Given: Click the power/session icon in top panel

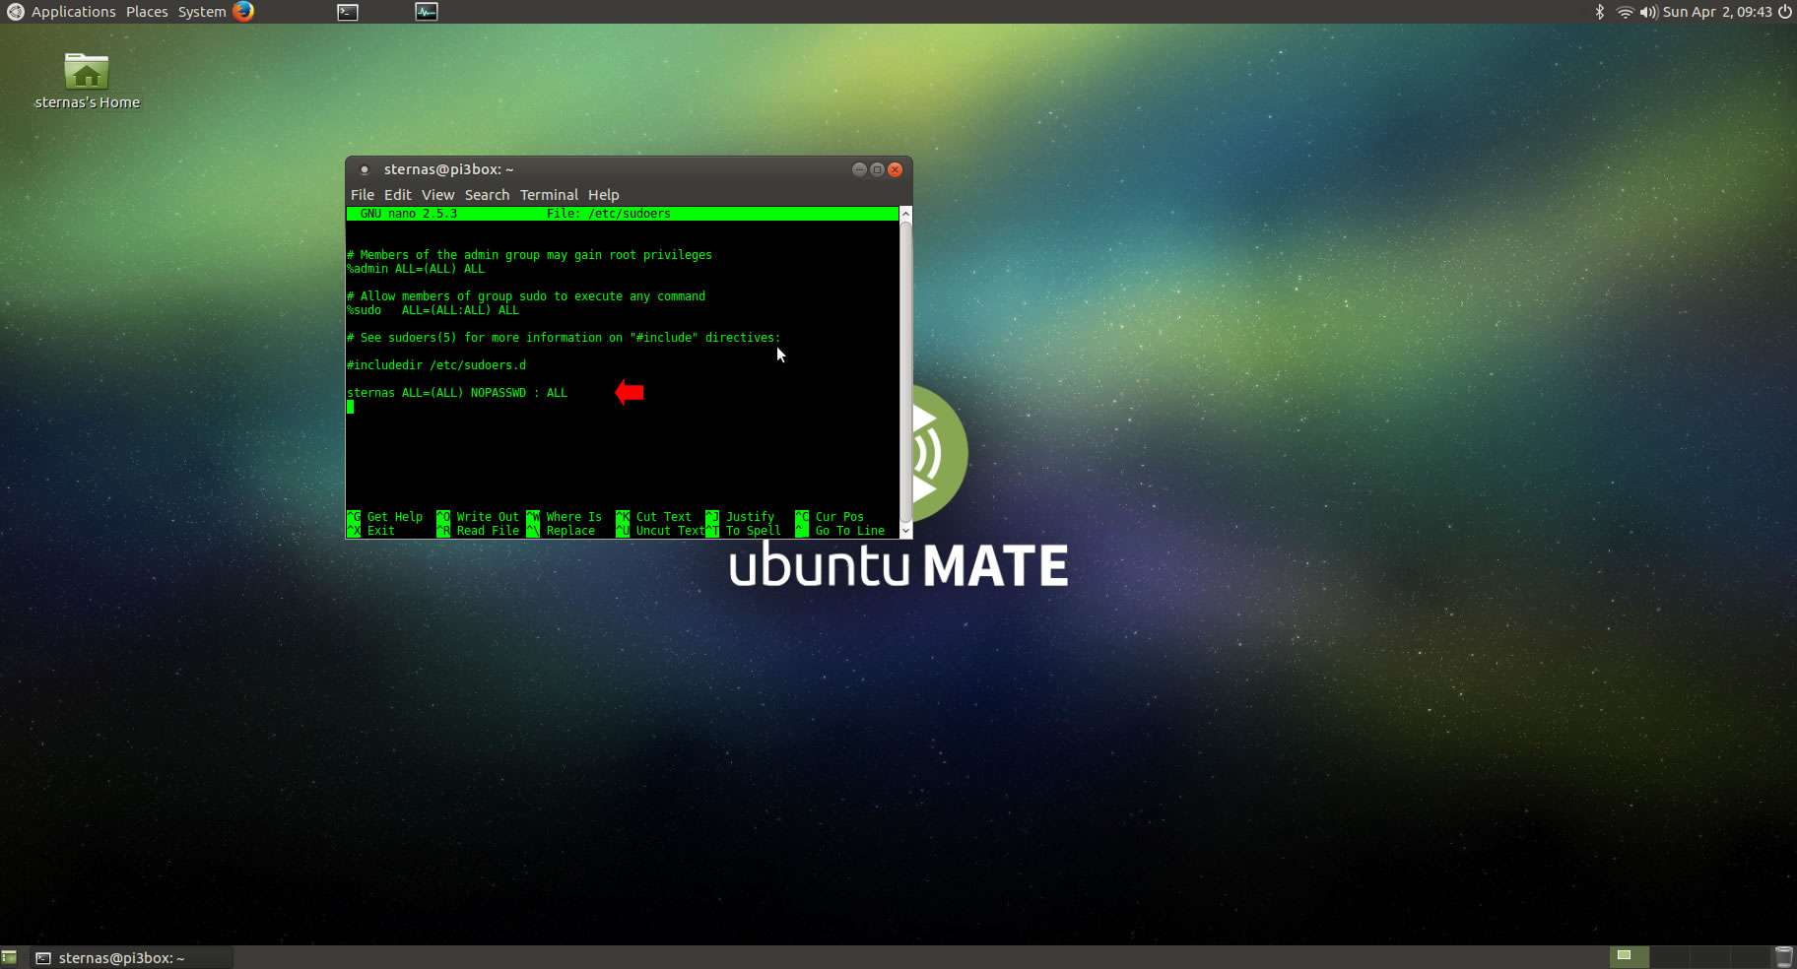Looking at the screenshot, I should pos(1784,12).
